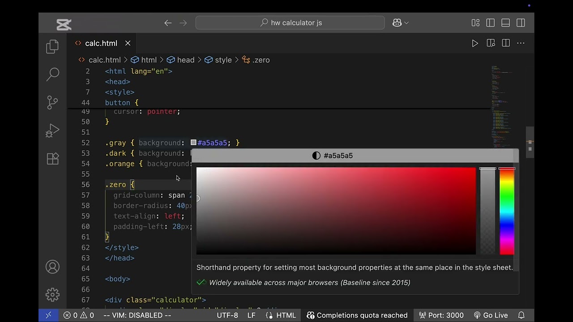
Task: Open the editor More Actions menu
Action: [x=521, y=43]
